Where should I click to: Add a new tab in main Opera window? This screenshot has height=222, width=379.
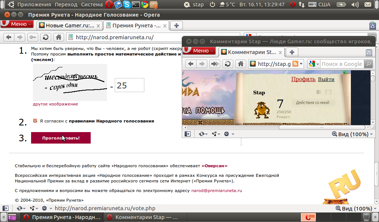click(177, 26)
